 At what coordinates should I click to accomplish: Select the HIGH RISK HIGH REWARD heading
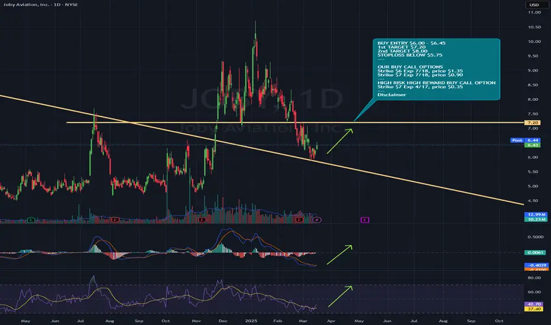tap(436, 83)
